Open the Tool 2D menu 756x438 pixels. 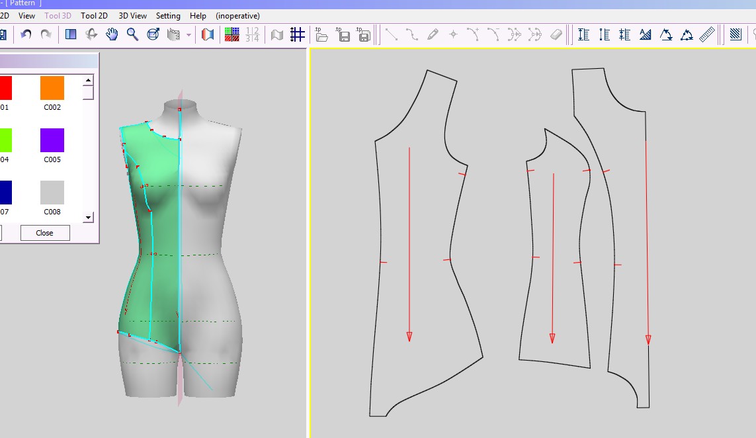tap(94, 16)
